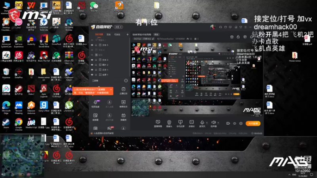This screenshot has height=178, width=317.
Task: Open the streamer tasks tool in toolbox
Action: pos(123,91)
